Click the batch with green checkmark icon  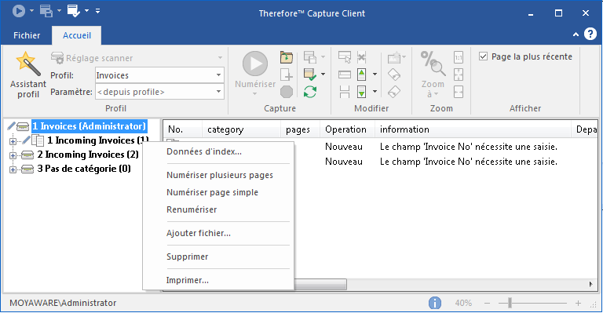pos(310,75)
